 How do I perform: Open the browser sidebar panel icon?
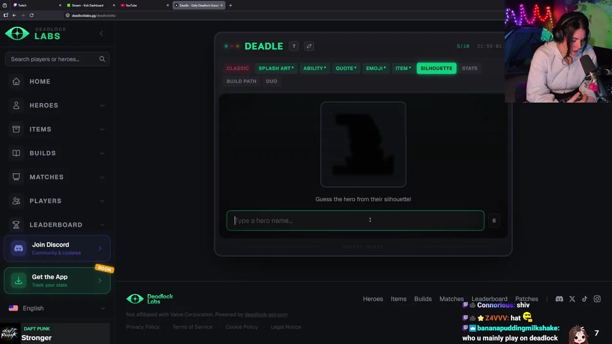(x=6, y=15)
